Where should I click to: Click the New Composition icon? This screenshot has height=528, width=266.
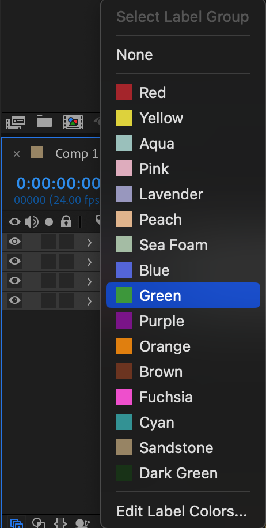(73, 123)
